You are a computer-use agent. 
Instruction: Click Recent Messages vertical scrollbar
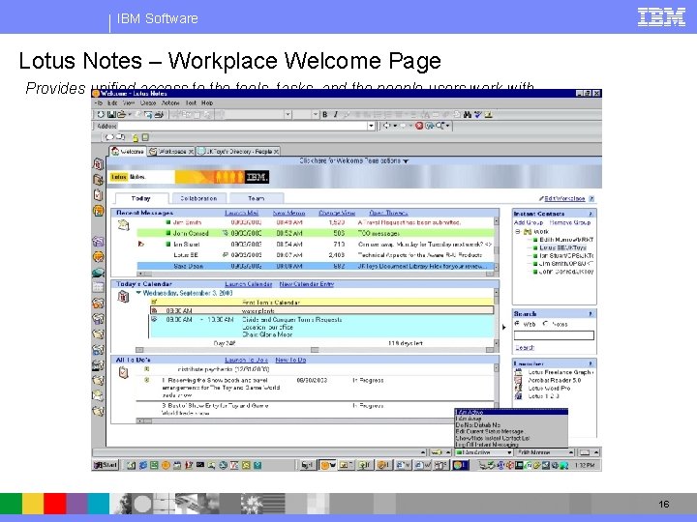(497, 245)
